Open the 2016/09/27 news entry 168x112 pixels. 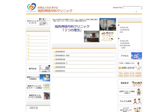60,52
